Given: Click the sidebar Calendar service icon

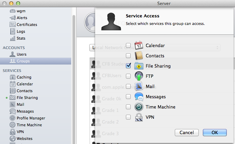Looking at the screenshot, I should [x=12, y=84].
